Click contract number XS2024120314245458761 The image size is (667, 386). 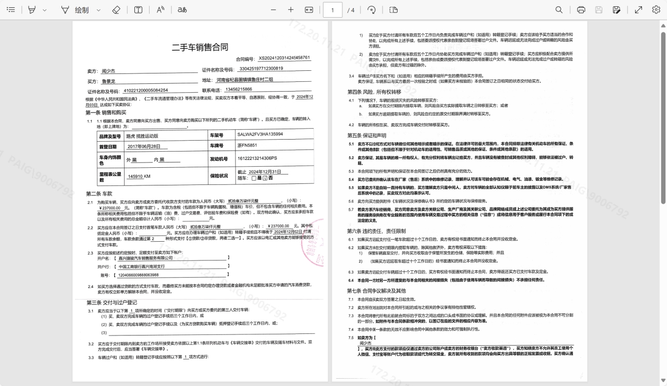[x=285, y=58]
